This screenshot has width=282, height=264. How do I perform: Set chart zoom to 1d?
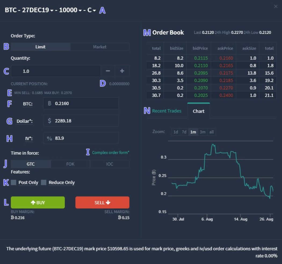click(176, 132)
